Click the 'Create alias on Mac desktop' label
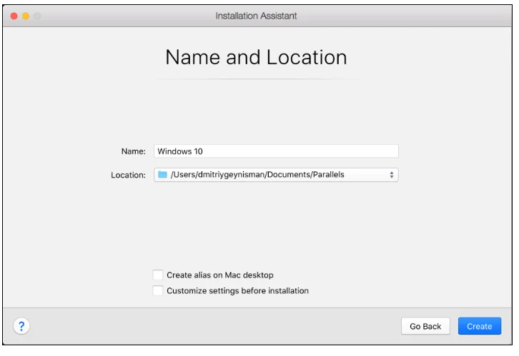The image size is (519, 356). 219,275
